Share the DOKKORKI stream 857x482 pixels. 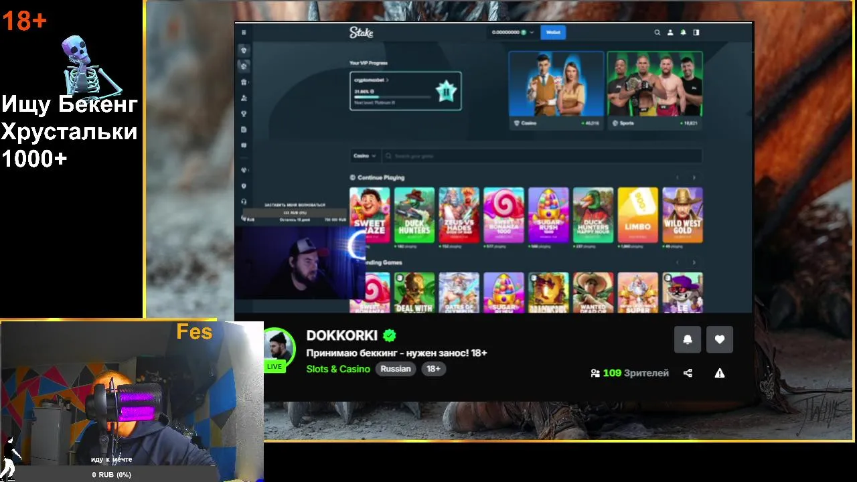(x=688, y=373)
